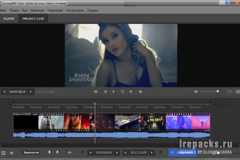Step one frame forward

point(131,92)
